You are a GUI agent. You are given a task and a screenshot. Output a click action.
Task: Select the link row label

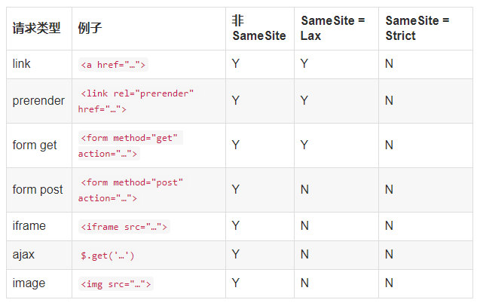21,64
